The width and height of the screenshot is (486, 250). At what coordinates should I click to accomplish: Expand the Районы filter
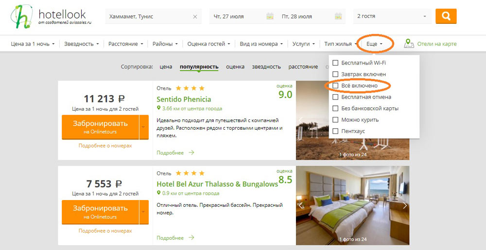click(x=165, y=44)
